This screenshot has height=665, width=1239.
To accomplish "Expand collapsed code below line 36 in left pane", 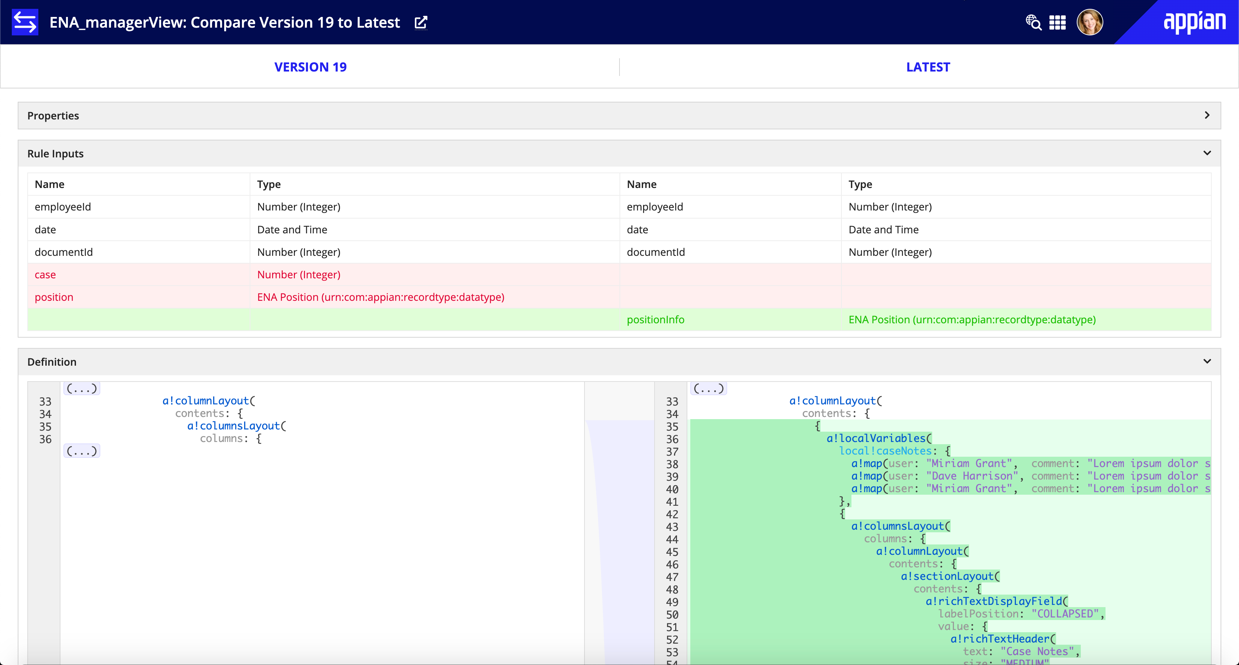I will point(82,450).
